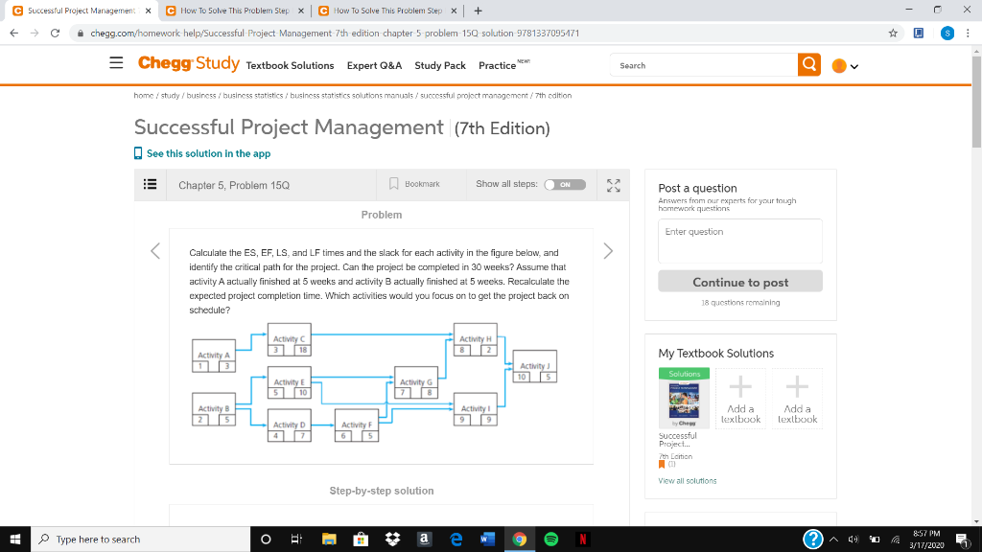This screenshot has width=982, height=552.
Task: Open the user account avatar menu
Action: [845, 66]
